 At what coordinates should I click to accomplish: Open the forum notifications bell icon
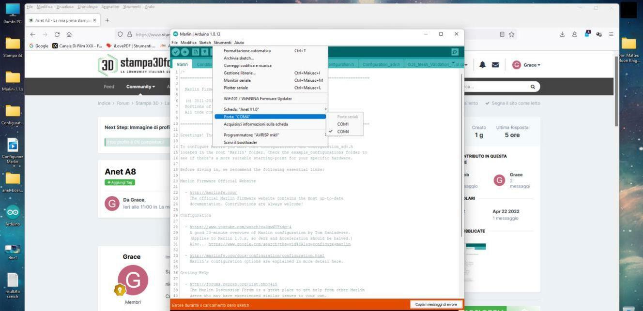pyautogui.click(x=483, y=65)
